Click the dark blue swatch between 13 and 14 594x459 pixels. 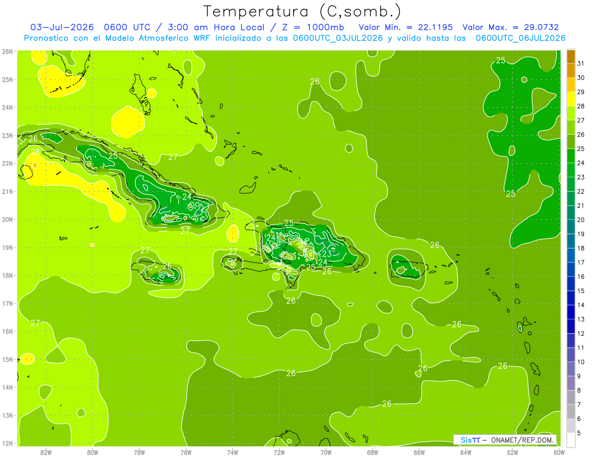[x=571, y=312]
